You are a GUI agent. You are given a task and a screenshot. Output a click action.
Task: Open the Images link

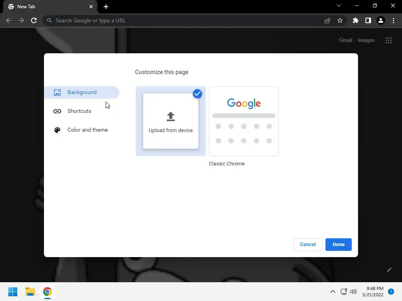click(x=366, y=40)
